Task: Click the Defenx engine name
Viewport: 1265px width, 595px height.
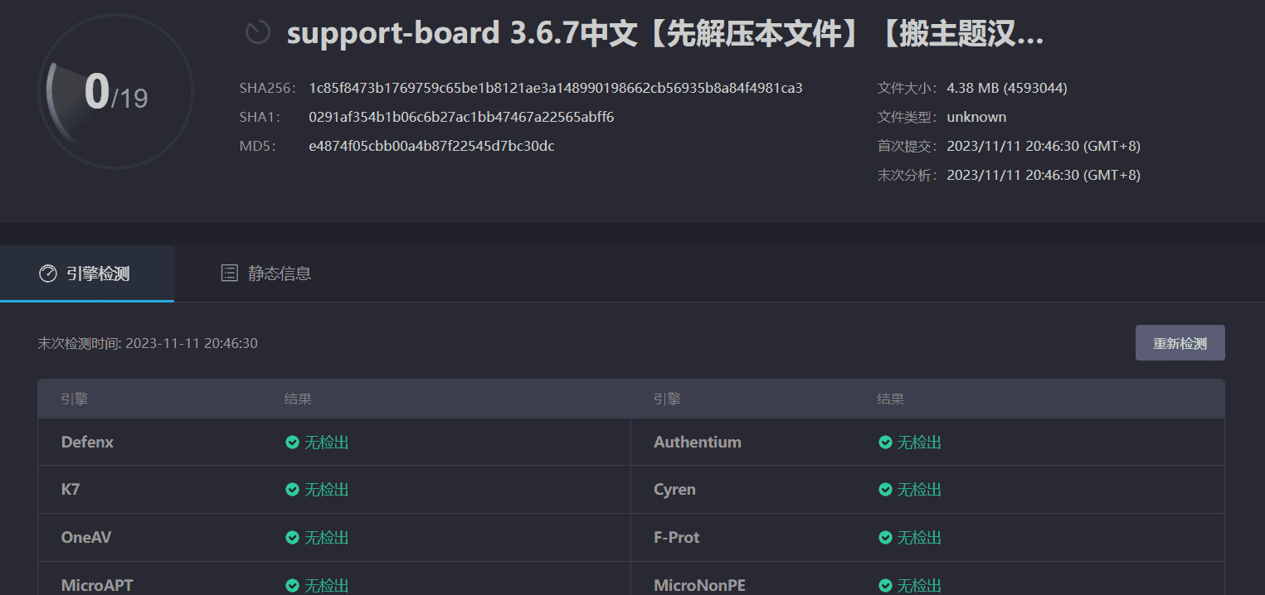Action: 87,443
